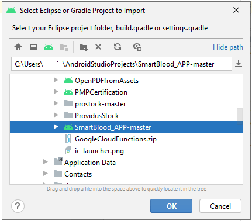252x221 pixels.
Task: Select the ProvidusStock folder row
Action: point(126,115)
